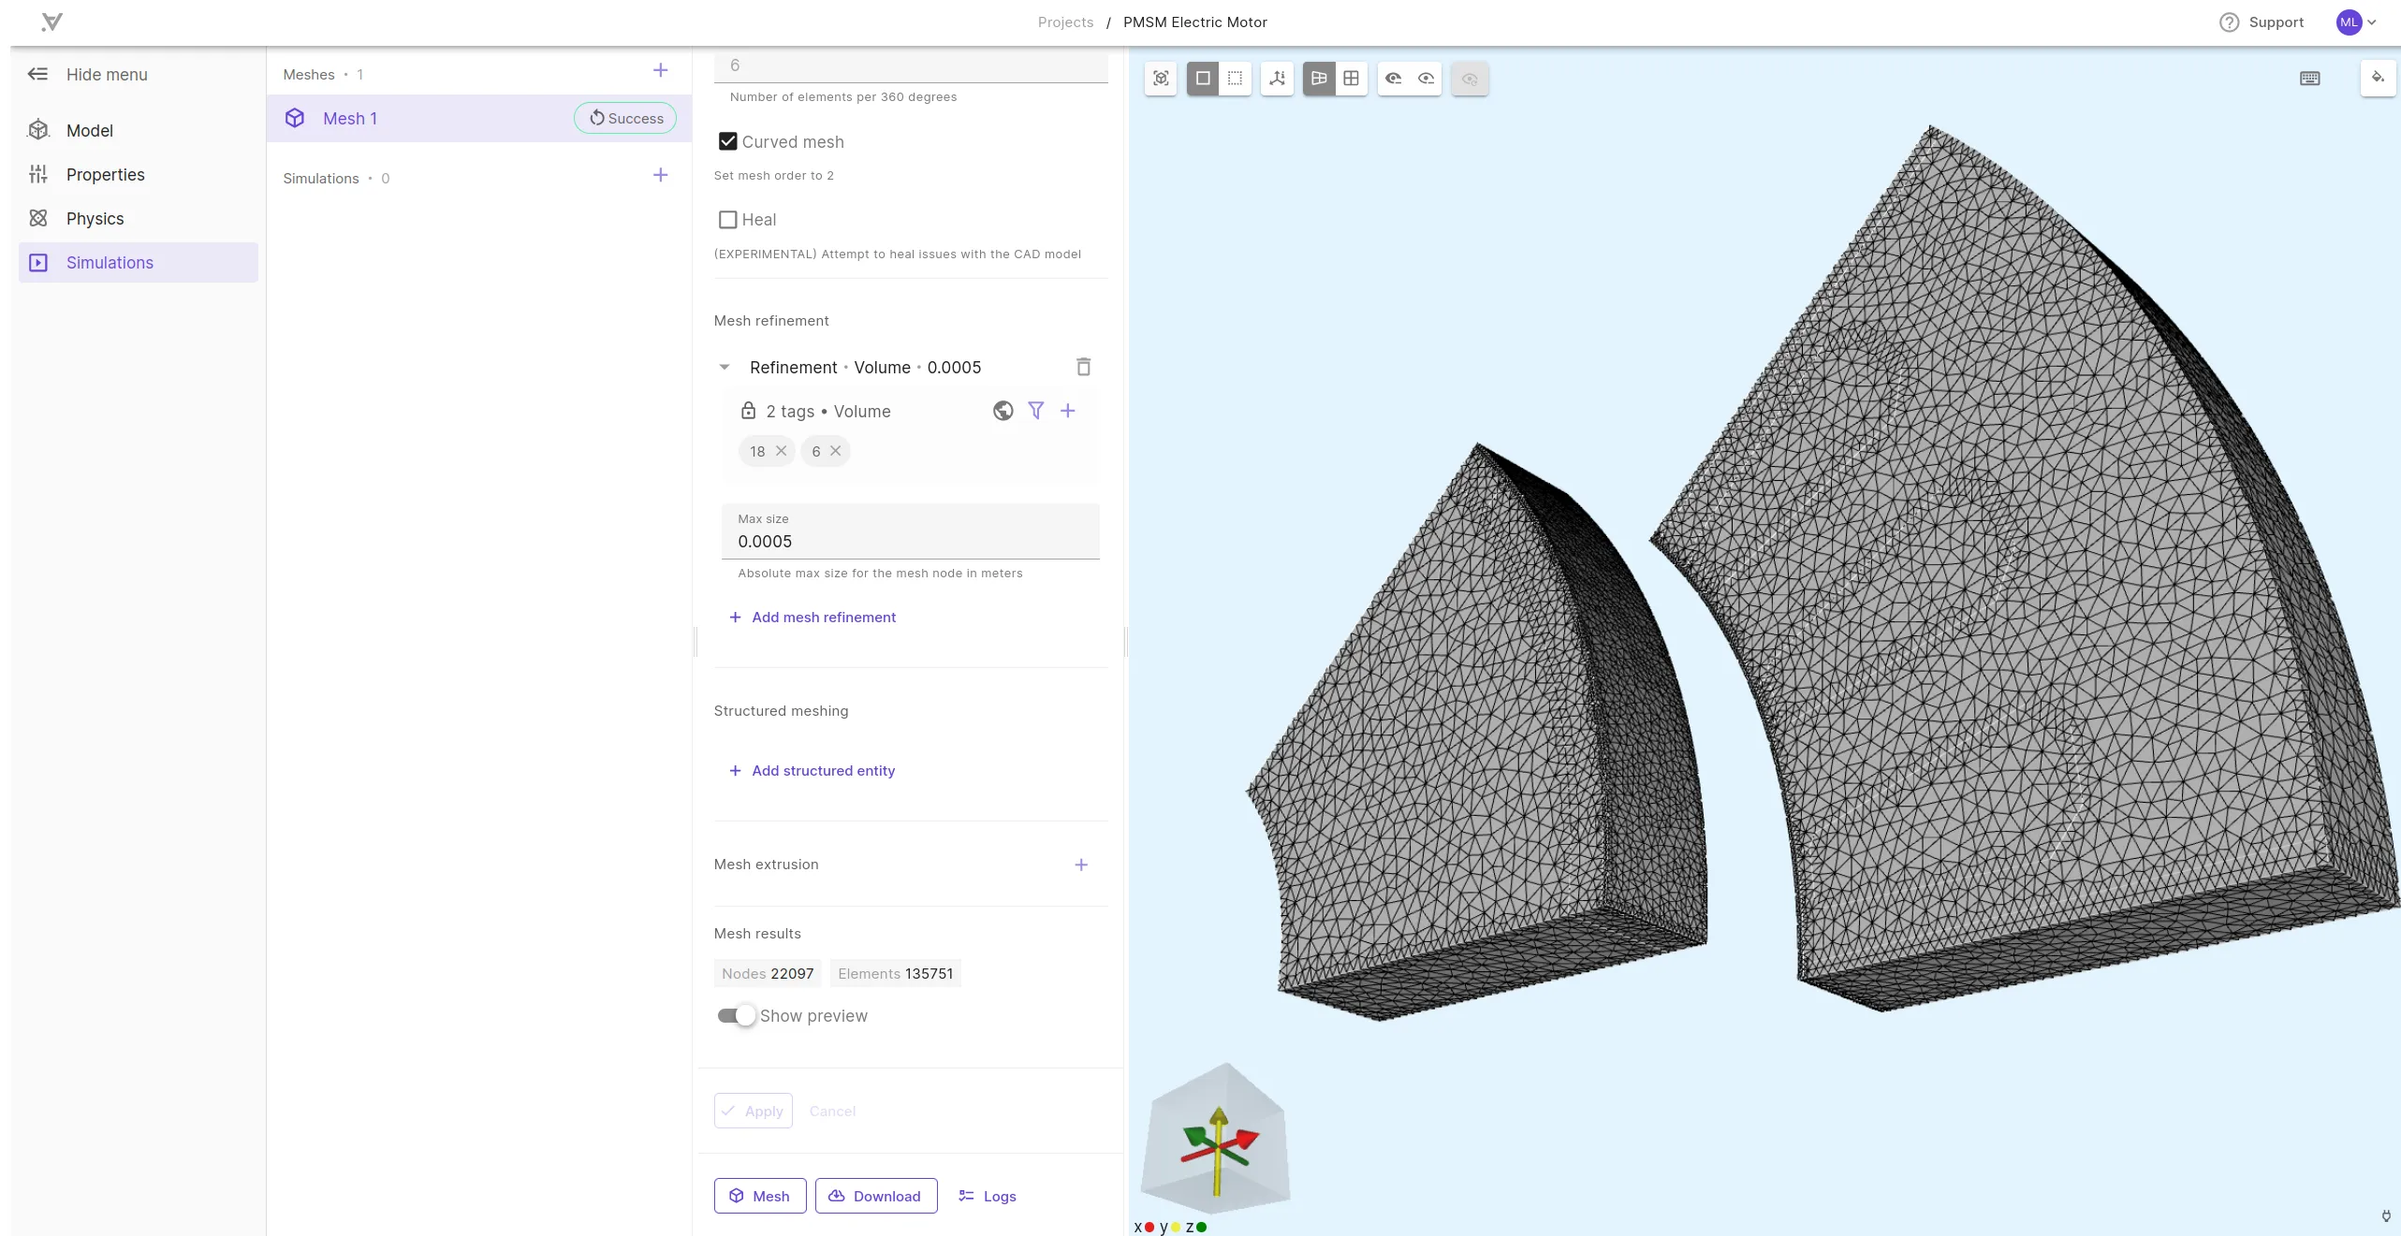Image resolution: width=2401 pixels, height=1236 pixels.
Task: Click the orientation axis cube widget
Action: click(1215, 1139)
